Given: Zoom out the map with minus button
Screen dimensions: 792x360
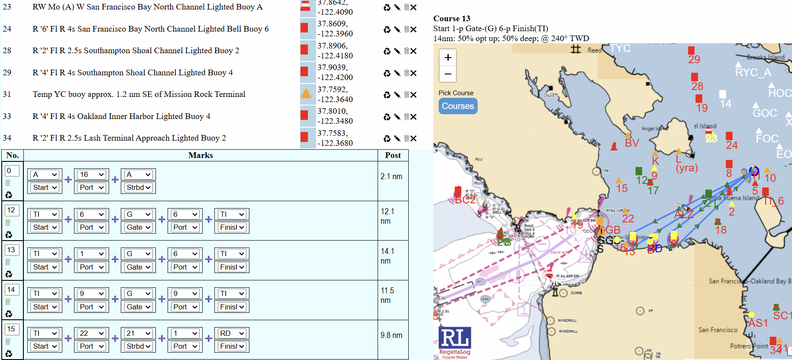Looking at the screenshot, I should tap(448, 74).
